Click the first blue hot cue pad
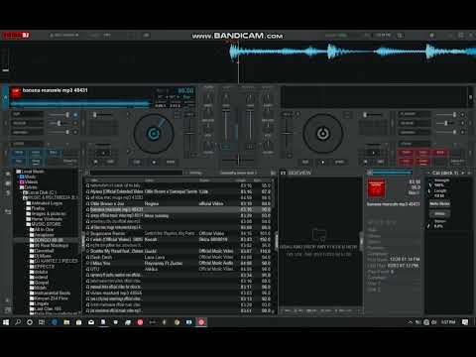476x357 pixels. tap(19, 153)
